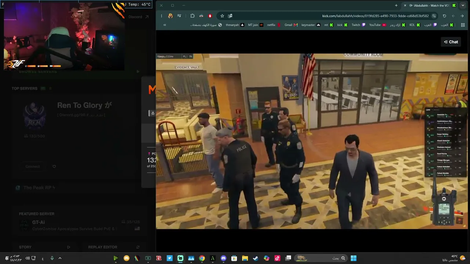Open TikTok from the taskbar
The width and height of the screenshot is (470, 264).
277,258
